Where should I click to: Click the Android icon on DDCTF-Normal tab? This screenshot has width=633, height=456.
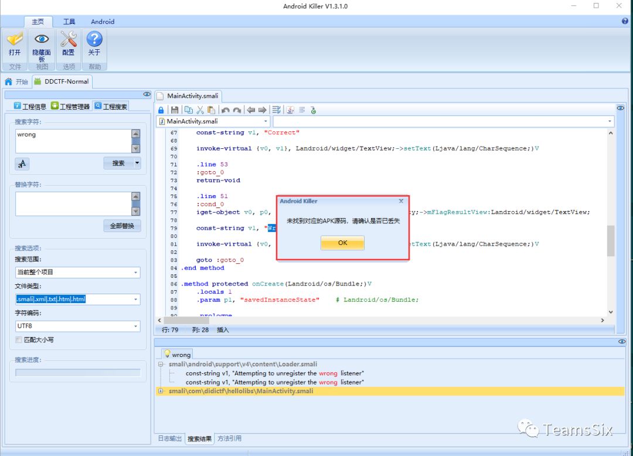(38, 81)
